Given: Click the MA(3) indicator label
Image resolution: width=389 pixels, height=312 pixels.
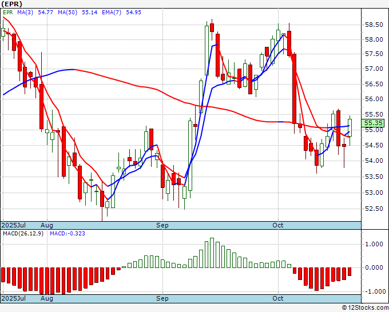Looking at the screenshot, I should (x=25, y=12).
